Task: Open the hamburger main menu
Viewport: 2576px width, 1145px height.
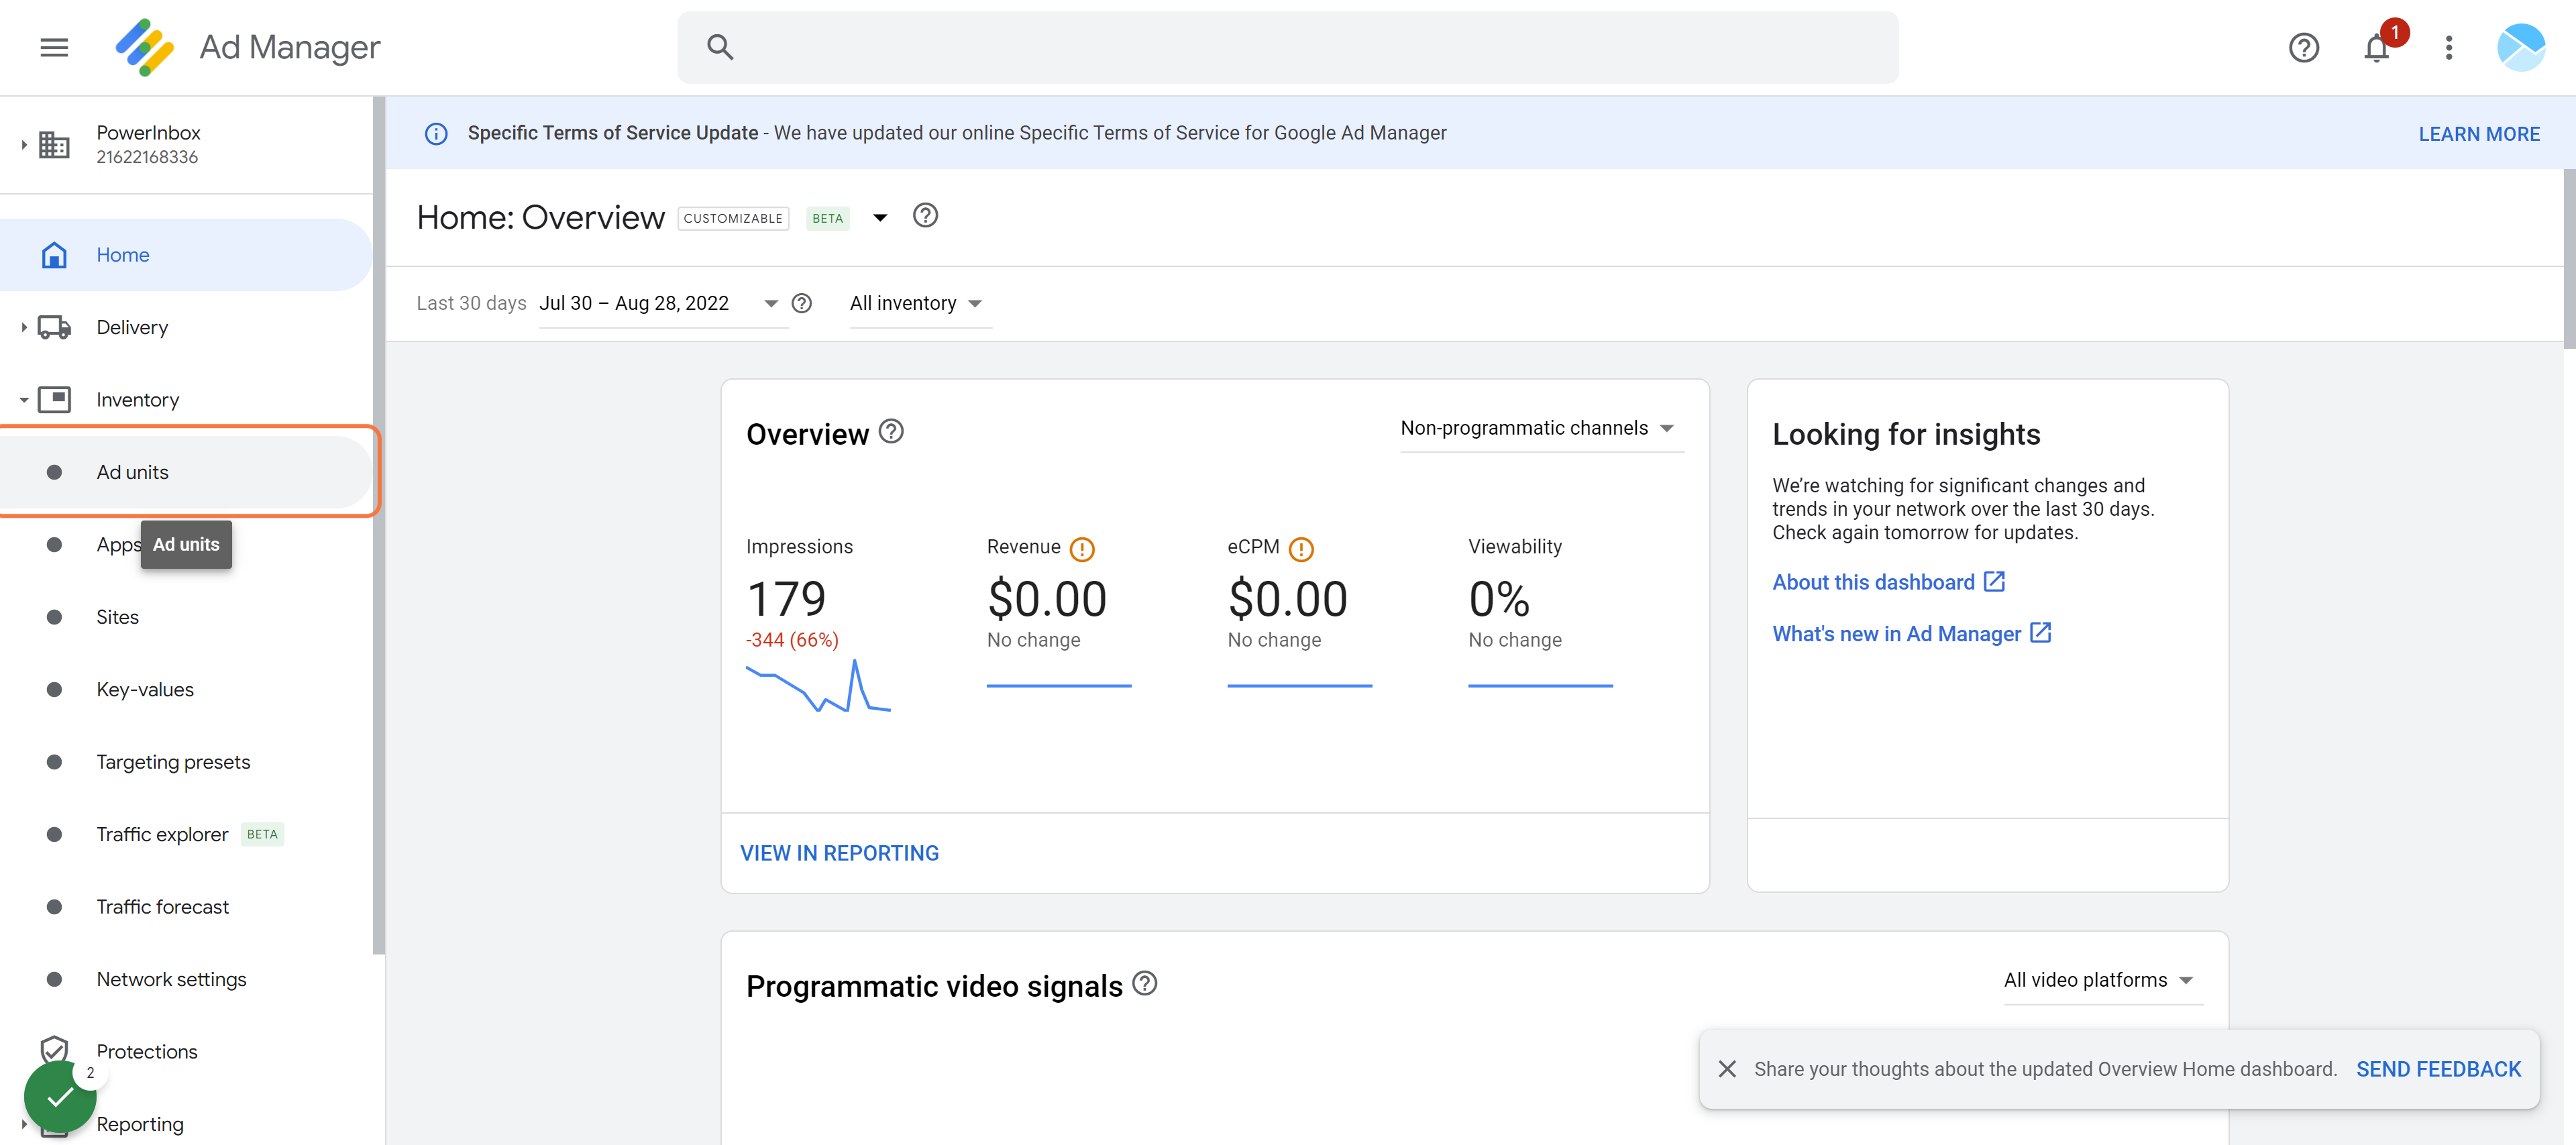Action: coord(54,47)
